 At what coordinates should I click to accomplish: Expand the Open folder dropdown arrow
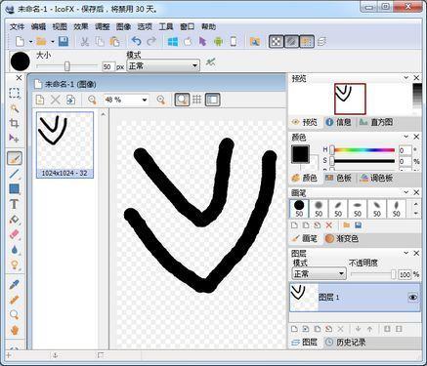click(53, 42)
